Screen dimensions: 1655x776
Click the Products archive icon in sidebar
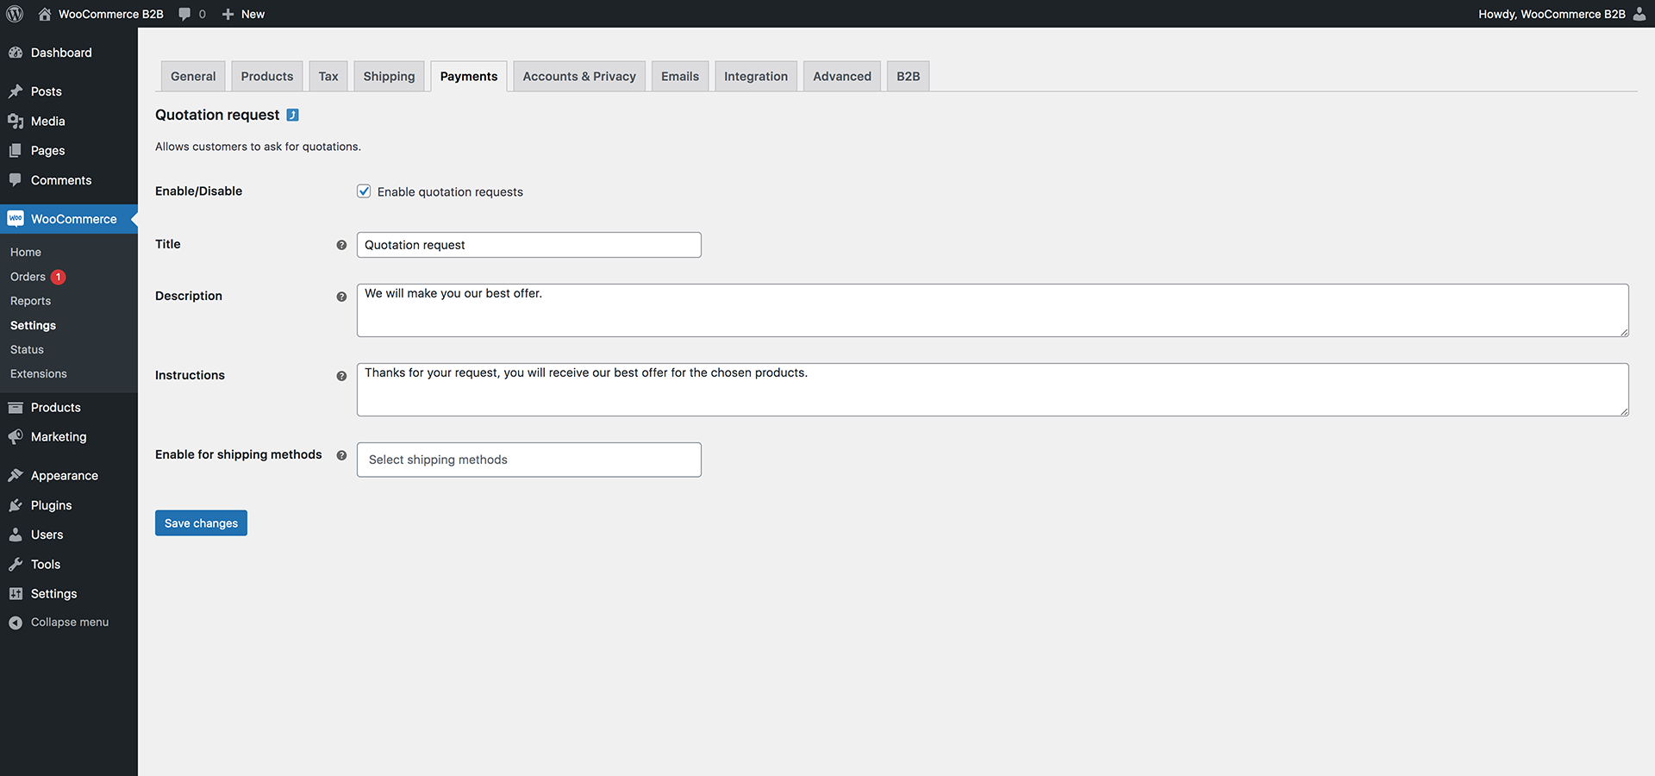click(x=16, y=407)
